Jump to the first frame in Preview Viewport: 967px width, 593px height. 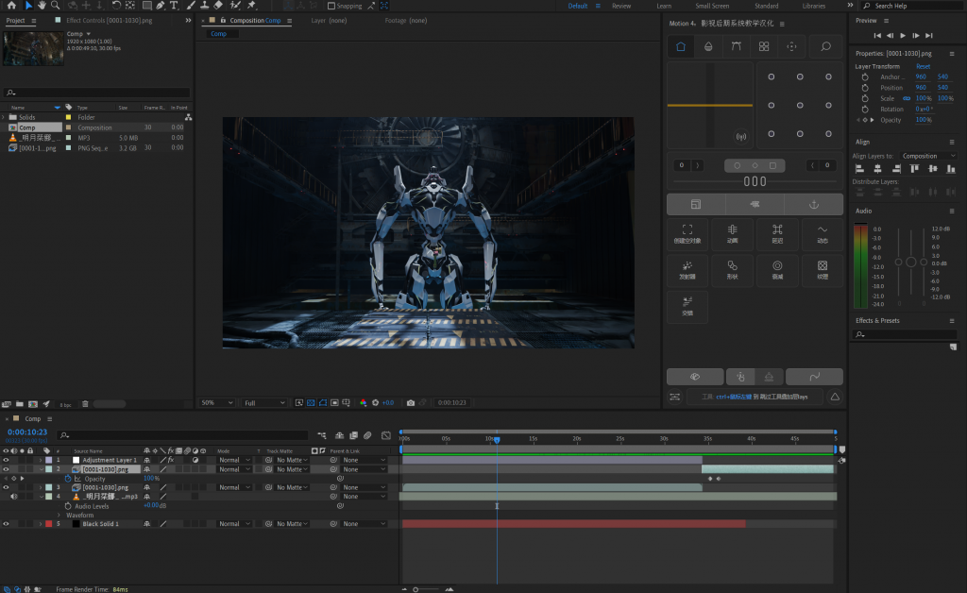pos(877,36)
